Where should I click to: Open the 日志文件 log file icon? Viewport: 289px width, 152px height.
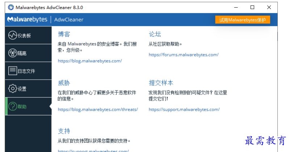coord(13,71)
